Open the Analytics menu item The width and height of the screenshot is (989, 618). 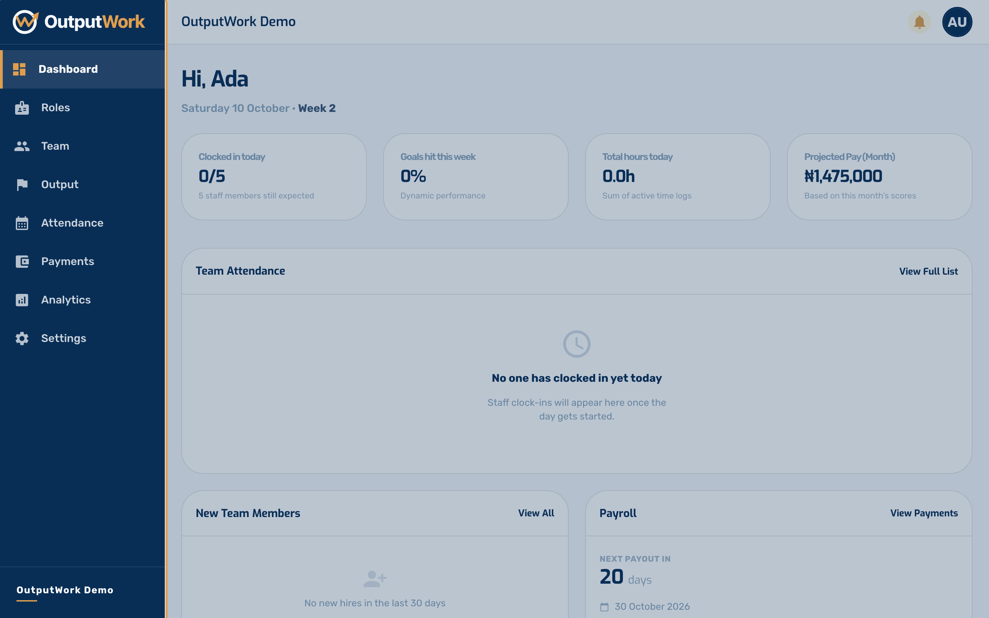point(82,300)
